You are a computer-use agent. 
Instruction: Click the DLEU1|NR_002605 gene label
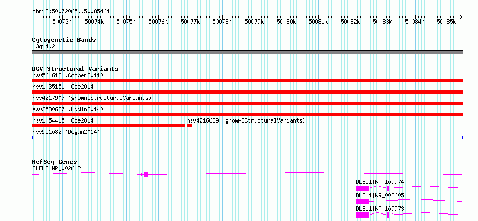tap(380, 195)
